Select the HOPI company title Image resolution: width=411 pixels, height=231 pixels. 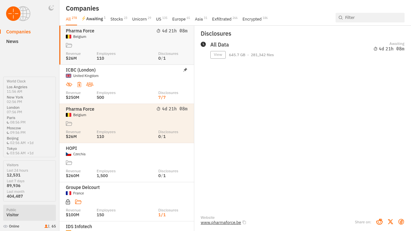pyautogui.click(x=71, y=148)
